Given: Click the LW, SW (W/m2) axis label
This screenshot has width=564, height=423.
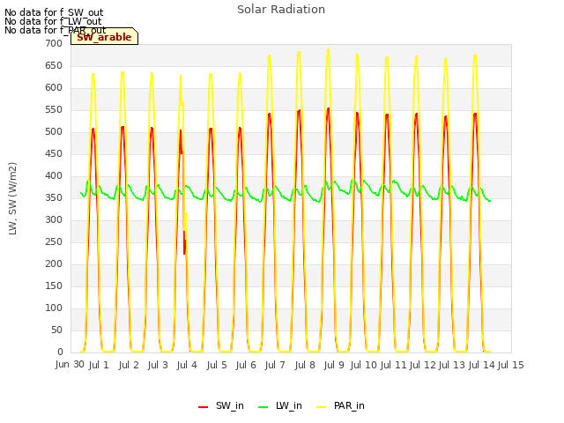Looking at the screenshot, I should point(13,198).
